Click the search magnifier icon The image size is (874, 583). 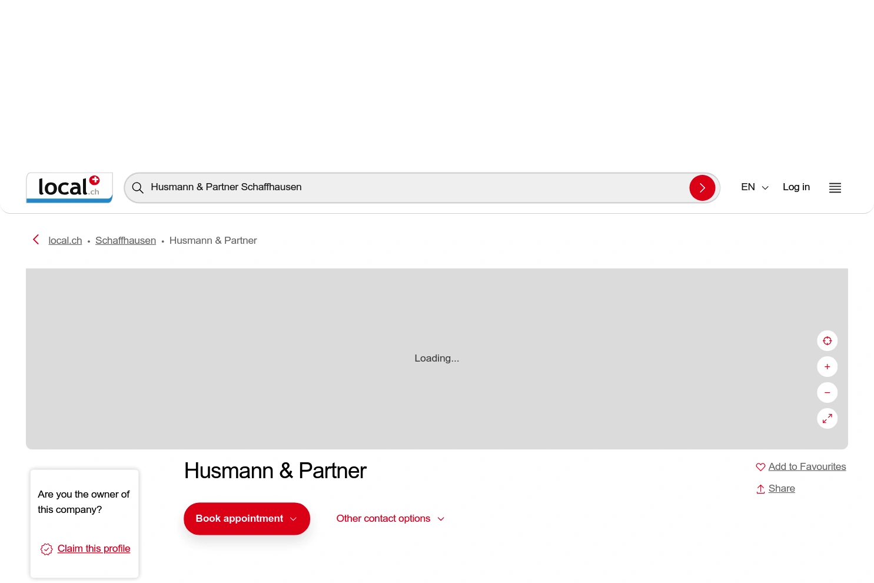[x=138, y=187]
